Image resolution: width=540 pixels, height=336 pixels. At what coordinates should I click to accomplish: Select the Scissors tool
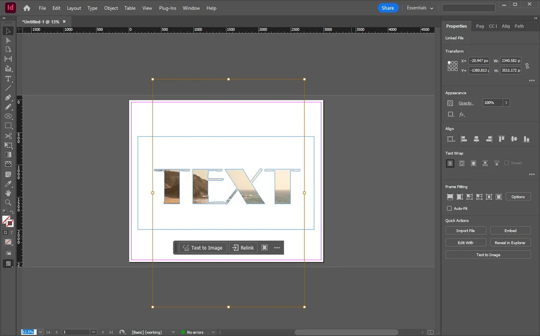pyautogui.click(x=8, y=136)
